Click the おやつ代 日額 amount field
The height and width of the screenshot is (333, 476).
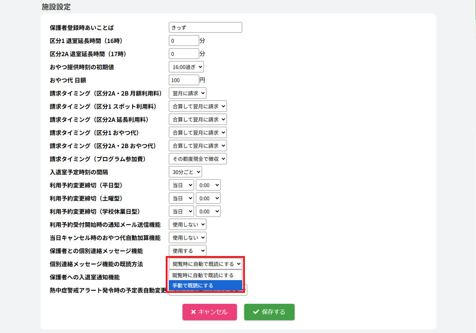click(184, 80)
